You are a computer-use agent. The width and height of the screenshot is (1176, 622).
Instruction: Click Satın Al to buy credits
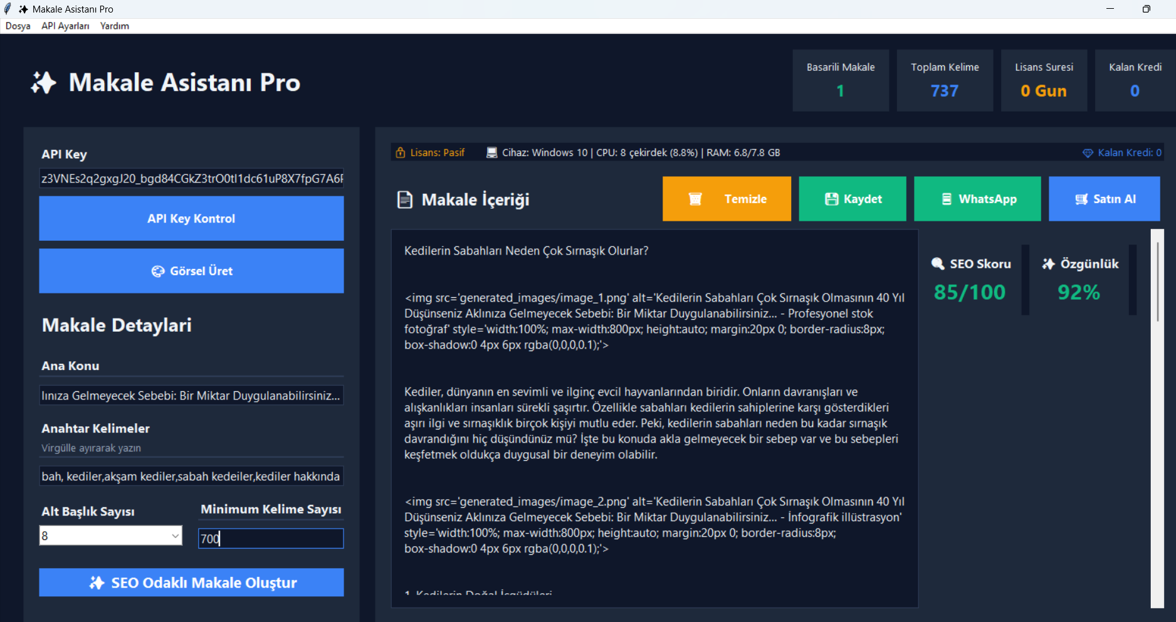(x=1105, y=199)
